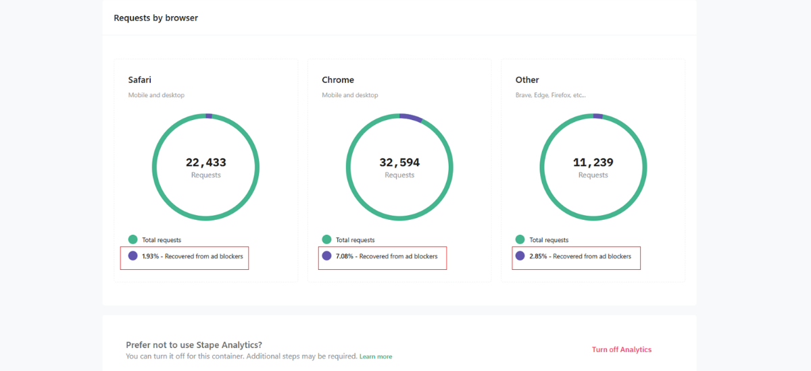The width and height of the screenshot is (811, 371).
Task: Click the Safari card title
Action: 140,80
